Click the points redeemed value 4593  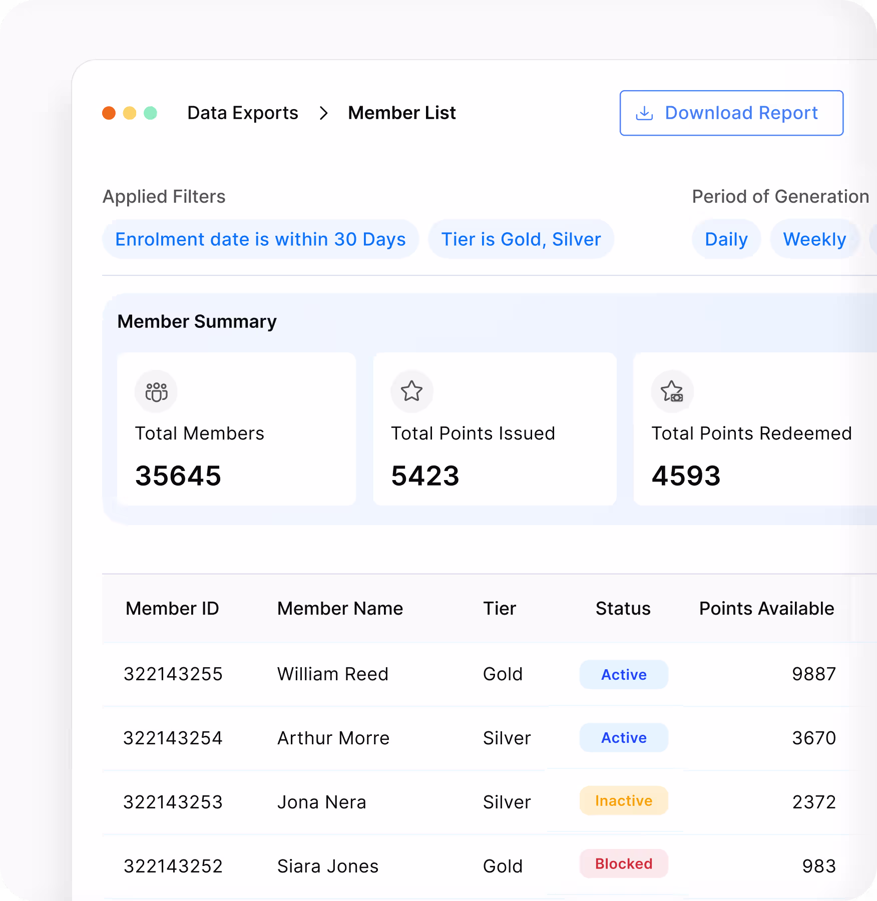[x=686, y=476]
